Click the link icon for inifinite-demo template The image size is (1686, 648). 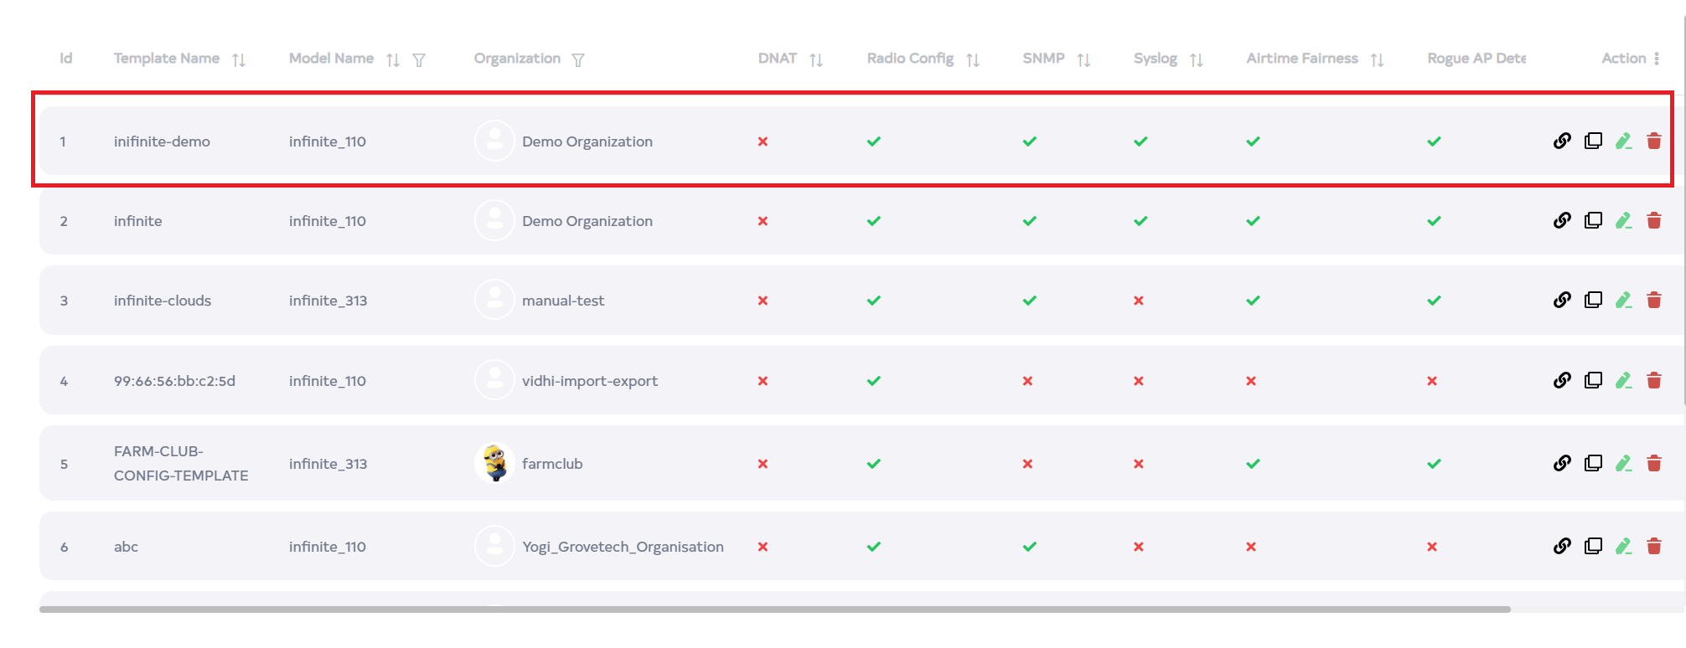(1562, 141)
